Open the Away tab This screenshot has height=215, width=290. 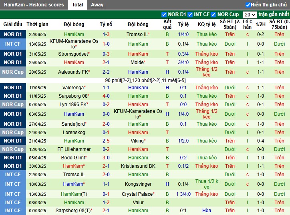point(97,5)
